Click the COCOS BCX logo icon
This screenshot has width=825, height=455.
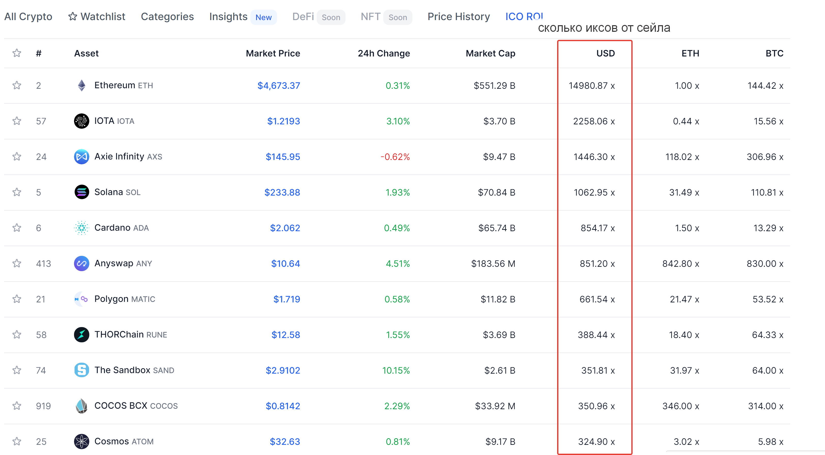82,406
